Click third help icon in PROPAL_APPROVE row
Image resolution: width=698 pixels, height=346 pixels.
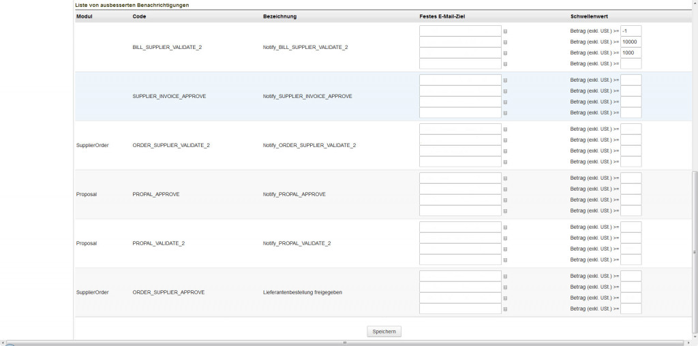(505, 200)
